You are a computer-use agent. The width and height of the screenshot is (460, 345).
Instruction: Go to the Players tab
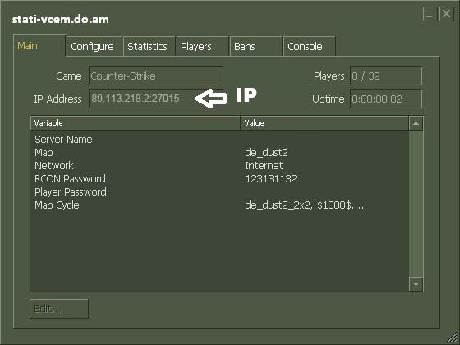click(x=202, y=46)
